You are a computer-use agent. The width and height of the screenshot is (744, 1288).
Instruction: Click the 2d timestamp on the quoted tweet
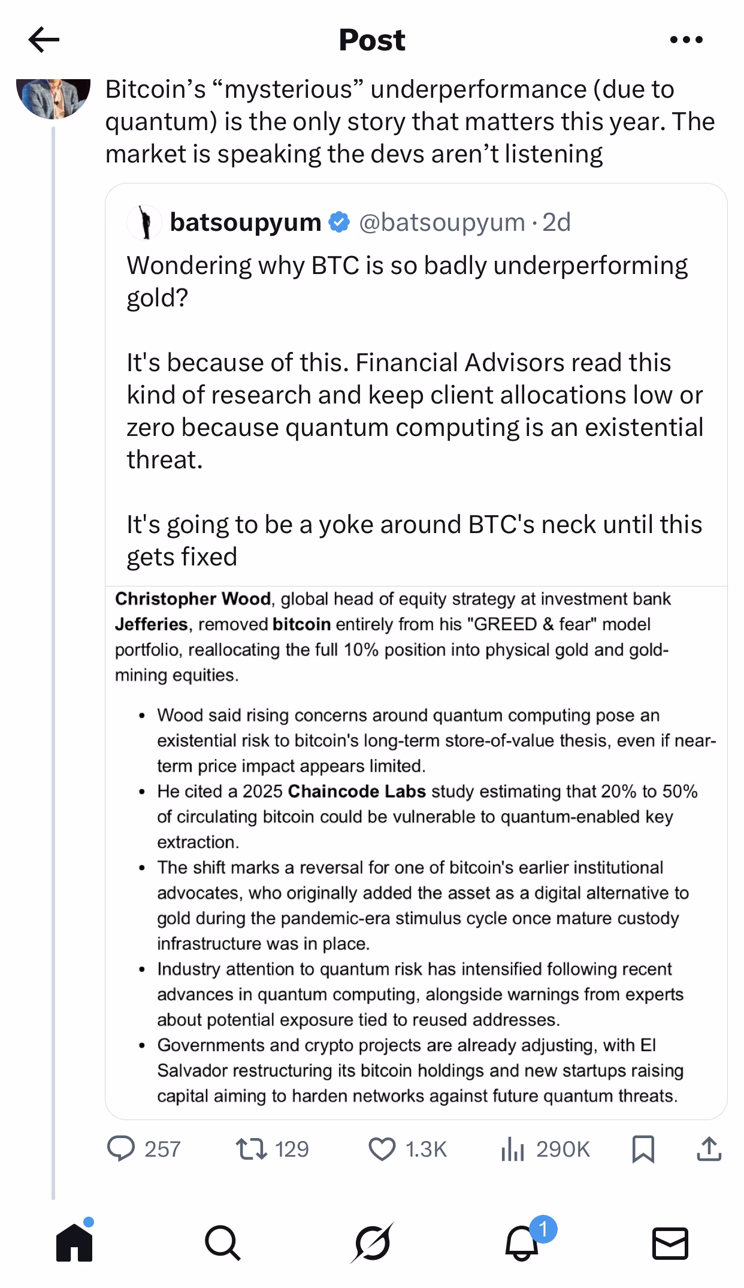556,222
